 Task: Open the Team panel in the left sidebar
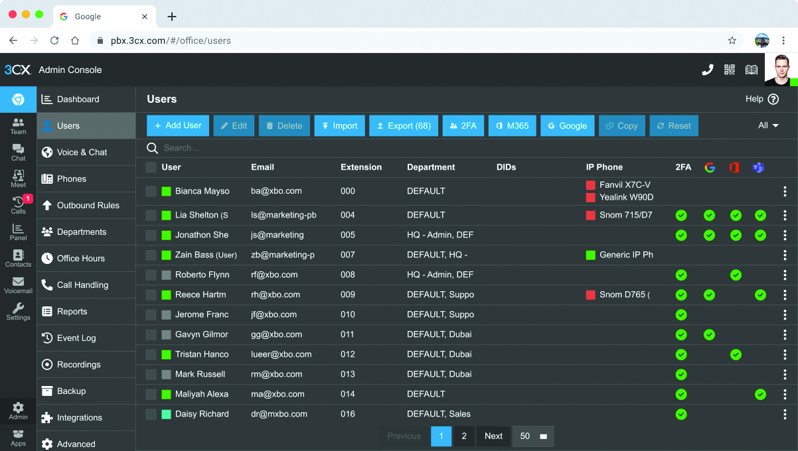[x=18, y=123]
